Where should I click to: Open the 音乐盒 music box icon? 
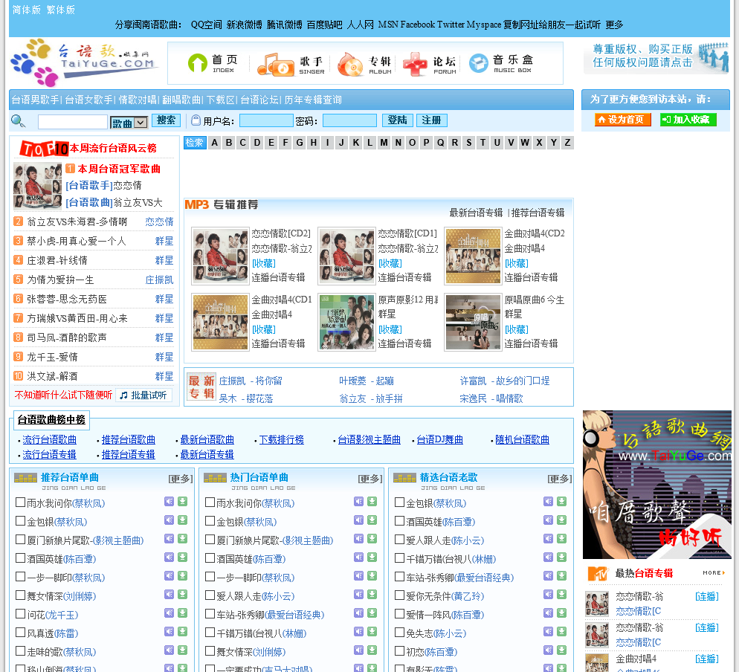(501, 64)
